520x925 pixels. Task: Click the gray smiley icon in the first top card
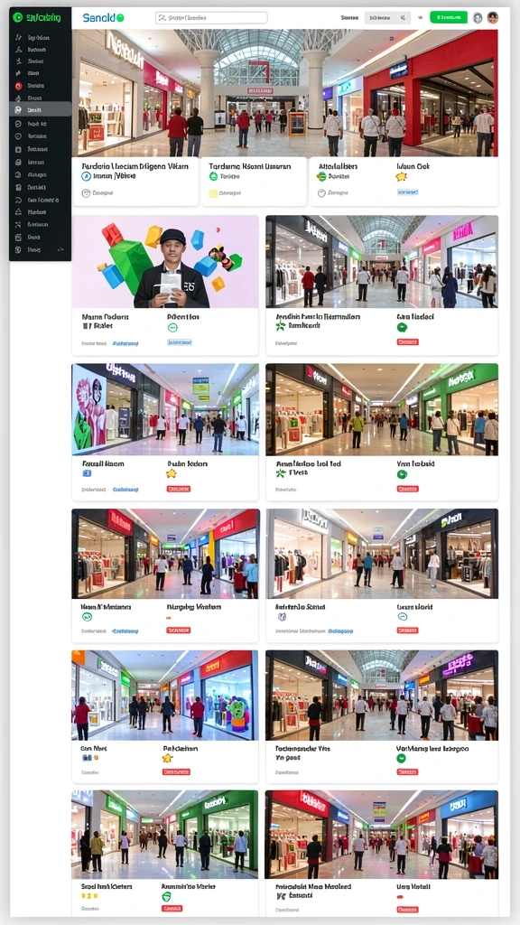(x=86, y=193)
